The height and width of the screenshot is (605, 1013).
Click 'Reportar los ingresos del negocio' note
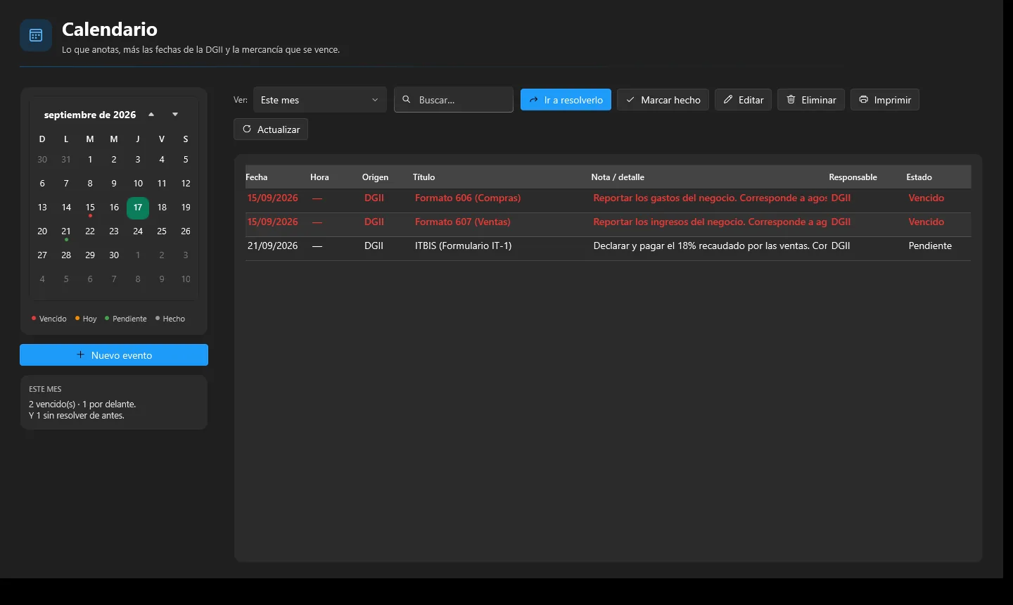[x=710, y=222]
